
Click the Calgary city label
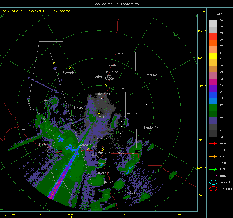101,152
